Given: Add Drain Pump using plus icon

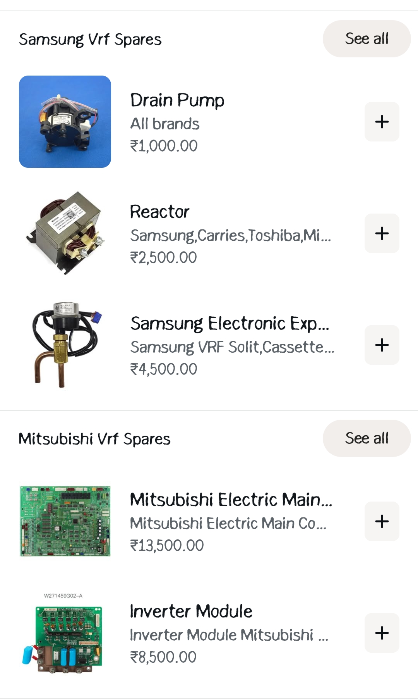Looking at the screenshot, I should (382, 122).
